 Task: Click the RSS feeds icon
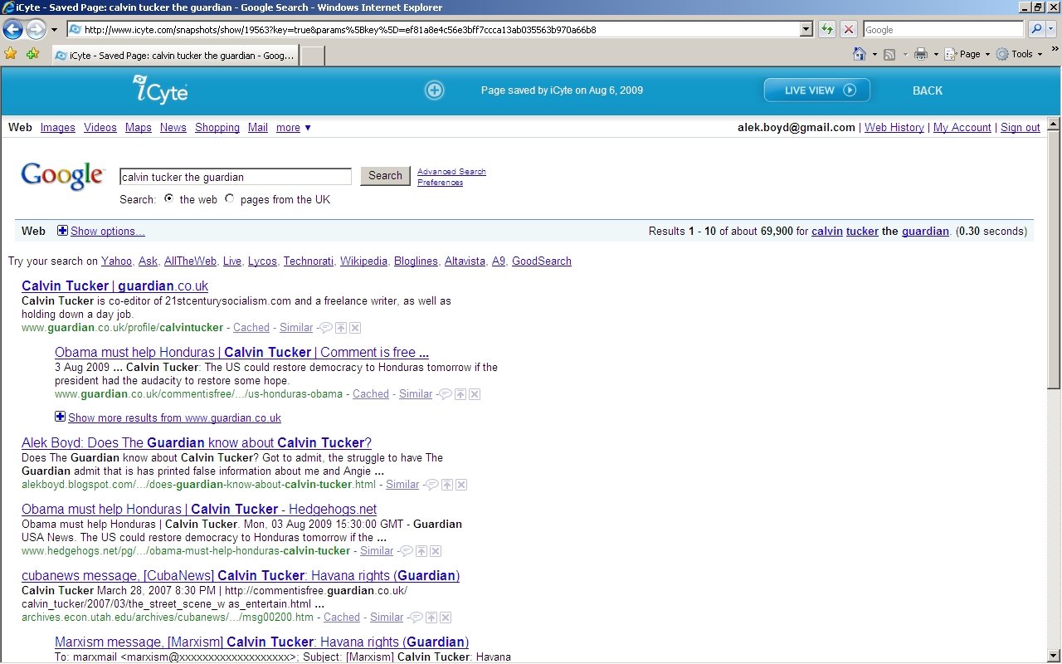[889, 54]
